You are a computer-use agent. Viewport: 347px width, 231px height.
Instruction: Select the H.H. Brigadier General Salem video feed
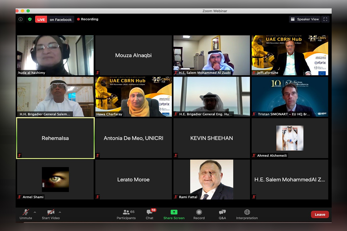(55, 97)
